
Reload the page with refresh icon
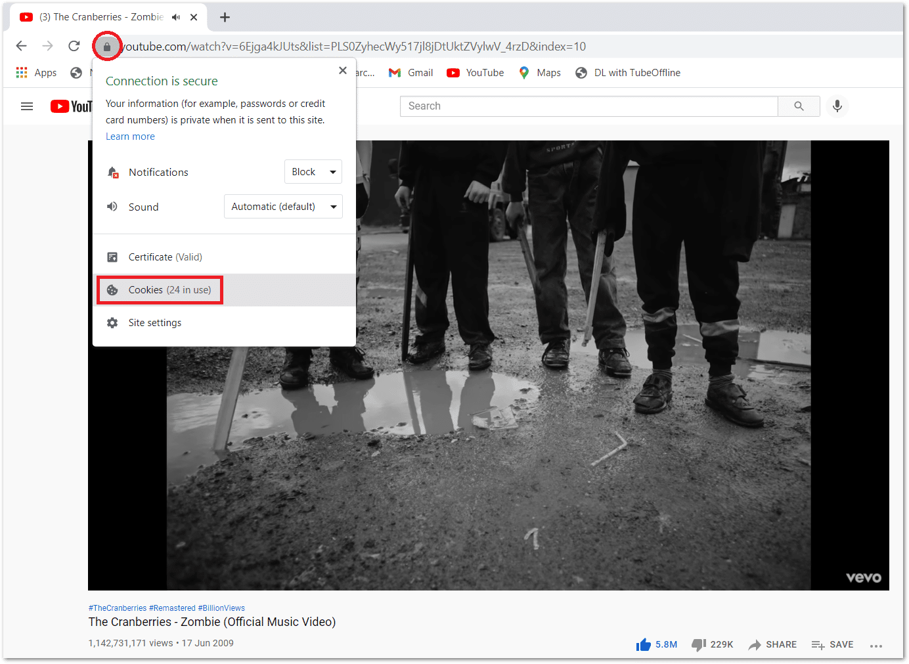click(74, 46)
